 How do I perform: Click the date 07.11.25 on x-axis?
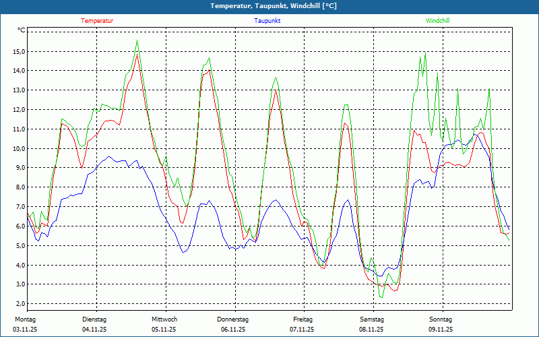[303, 330]
